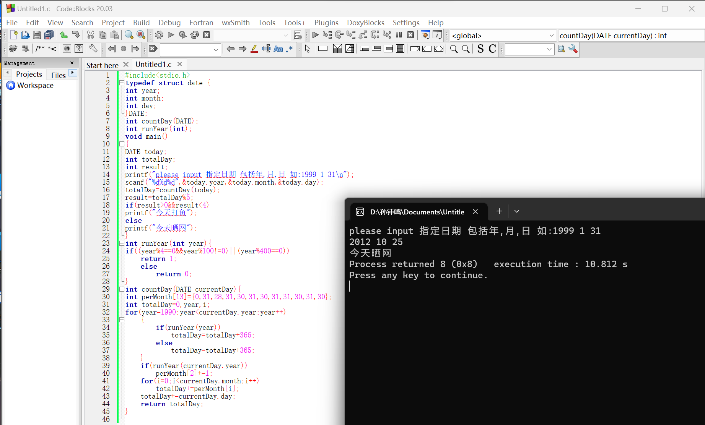Cut selection with scissors icon

(91, 35)
